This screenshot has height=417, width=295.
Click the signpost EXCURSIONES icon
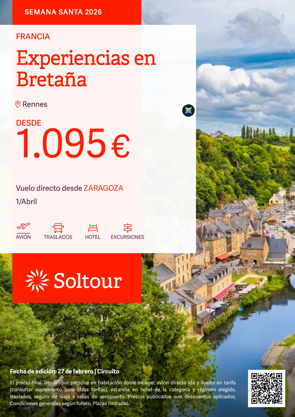pyautogui.click(x=128, y=228)
